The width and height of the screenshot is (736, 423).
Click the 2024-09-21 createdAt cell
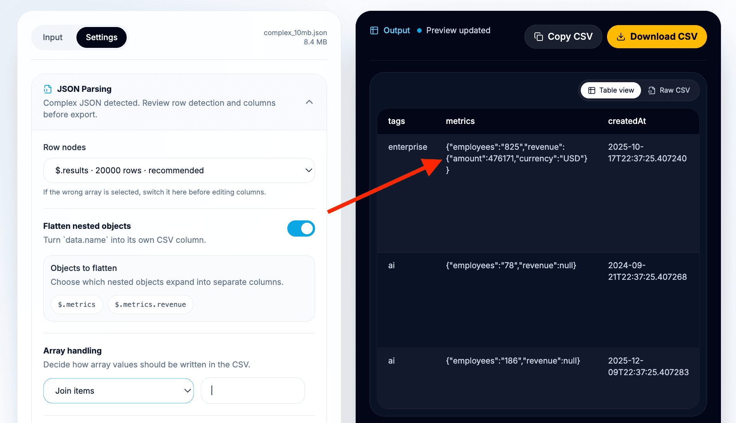[x=648, y=271]
